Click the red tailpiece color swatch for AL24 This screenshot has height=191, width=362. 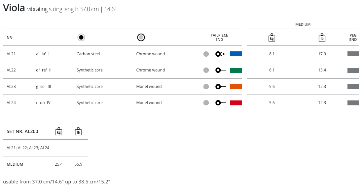click(236, 103)
